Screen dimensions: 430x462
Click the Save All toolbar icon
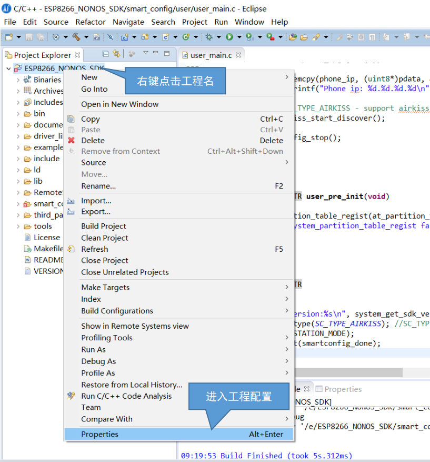41,37
